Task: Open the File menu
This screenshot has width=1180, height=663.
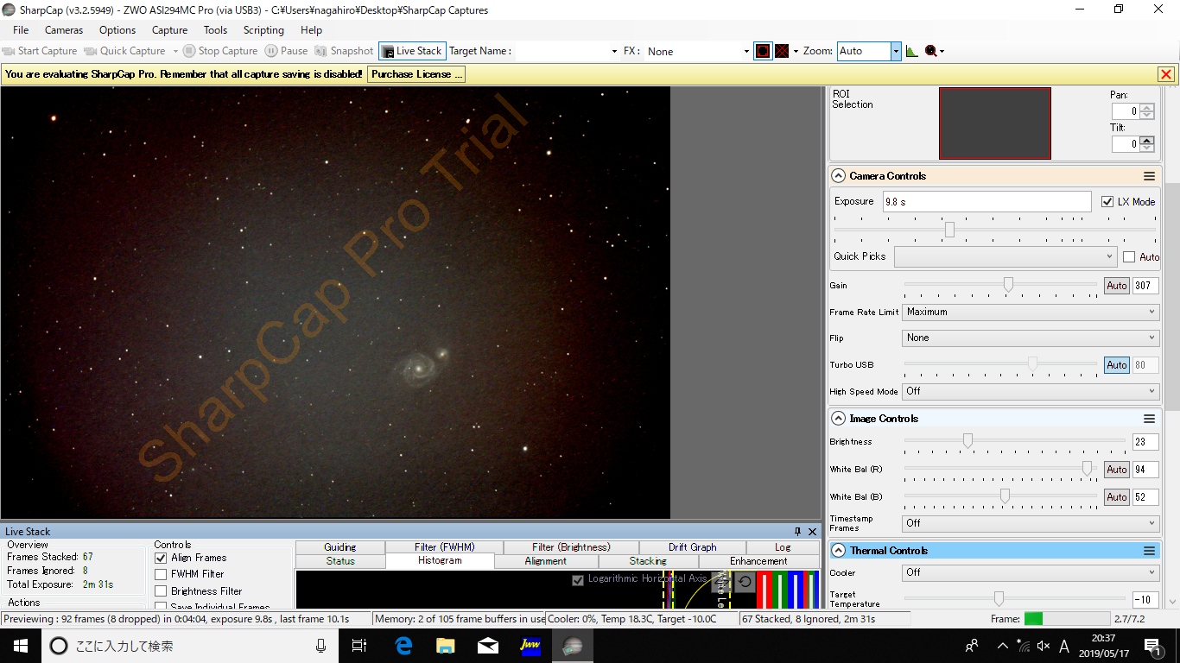Action: click(21, 30)
